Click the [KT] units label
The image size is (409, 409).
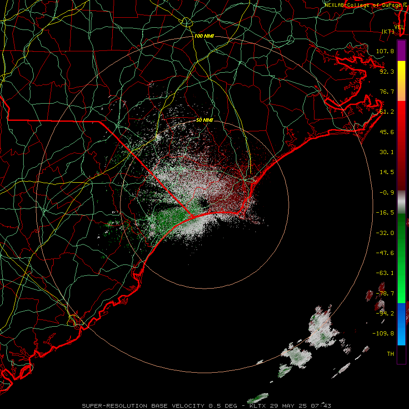388,31
